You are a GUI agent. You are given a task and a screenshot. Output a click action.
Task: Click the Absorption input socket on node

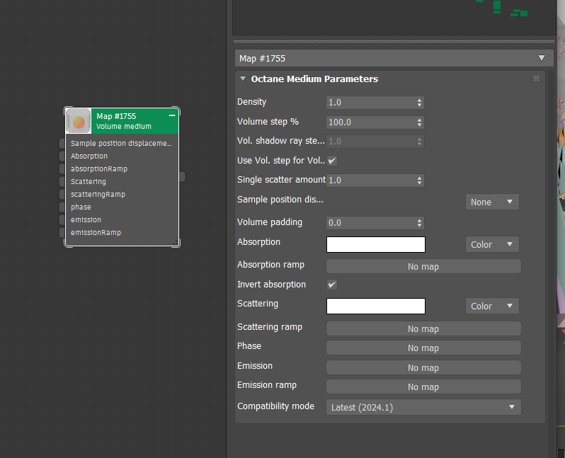pyautogui.click(x=62, y=156)
